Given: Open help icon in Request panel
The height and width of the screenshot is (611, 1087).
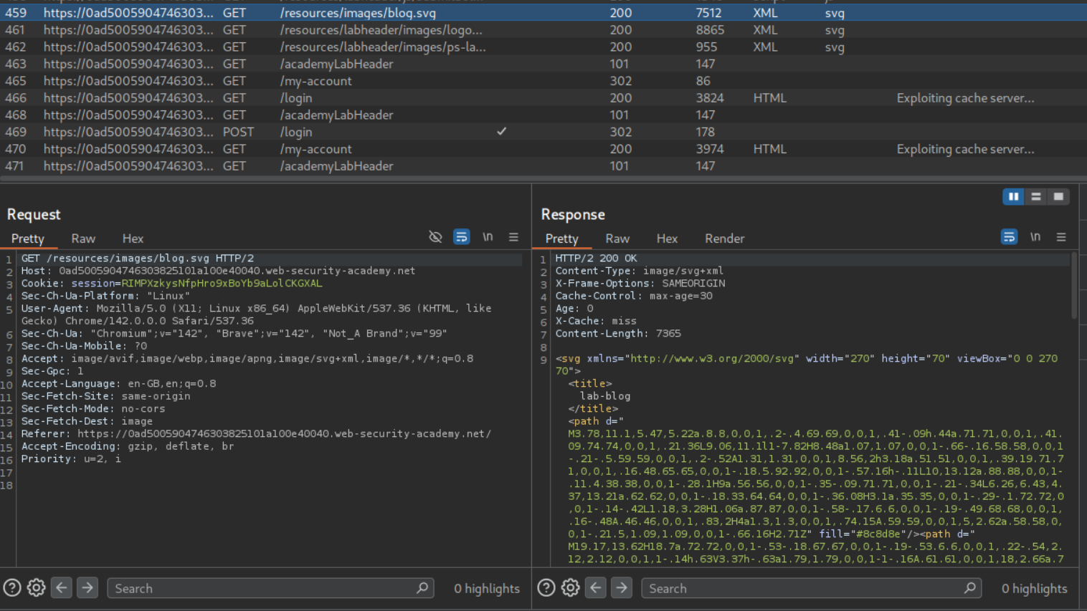Looking at the screenshot, I should [12, 588].
